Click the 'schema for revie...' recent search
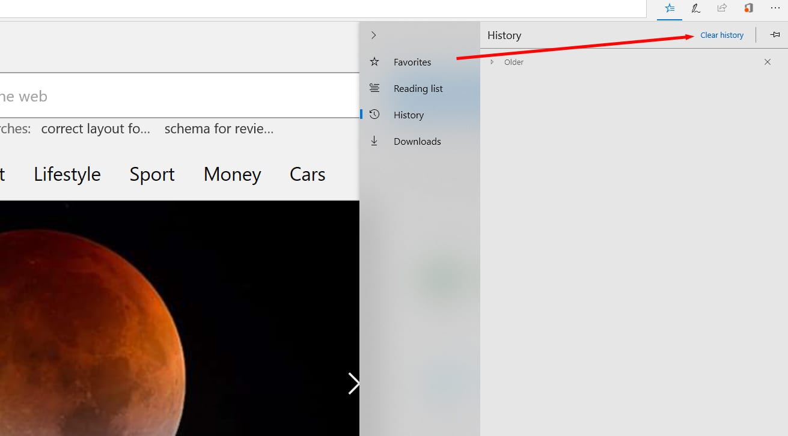The height and width of the screenshot is (436, 788). [x=219, y=129]
